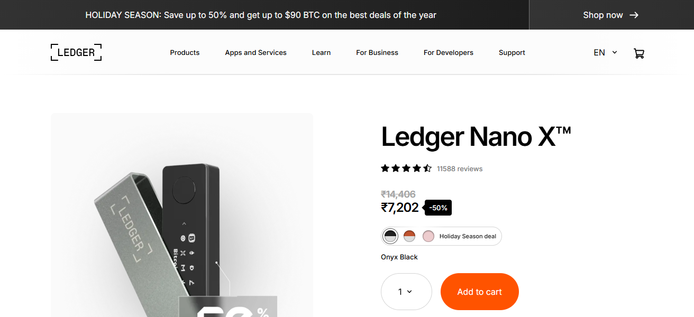
Task: Click Add to cart
Action: 479,291
